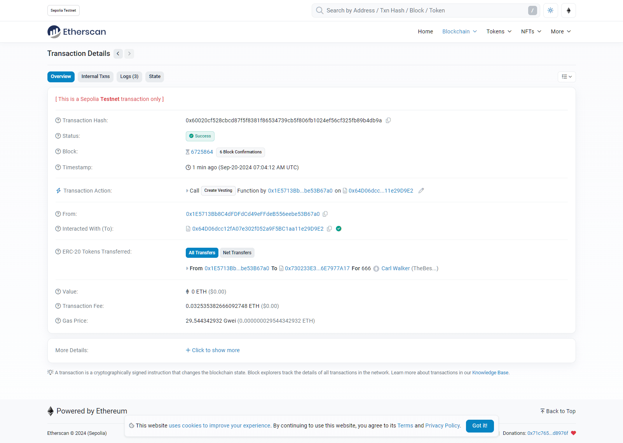The height and width of the screenshot is (443, 623).
Task: Open the More menu
Action: [x=560, y=31]
